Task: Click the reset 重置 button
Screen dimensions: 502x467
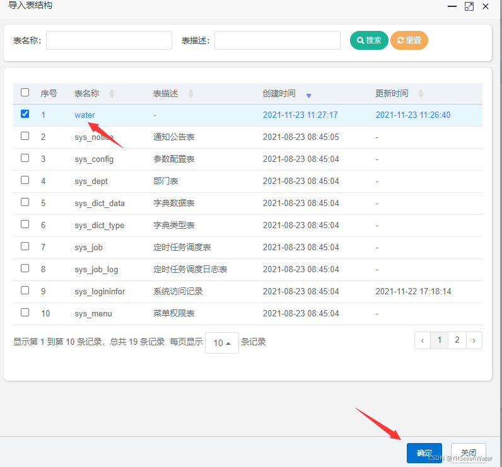Action: (x=409, y=40)
